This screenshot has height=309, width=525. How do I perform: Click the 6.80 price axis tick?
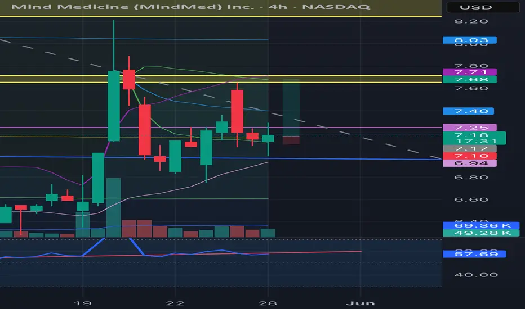click(471, 177)
